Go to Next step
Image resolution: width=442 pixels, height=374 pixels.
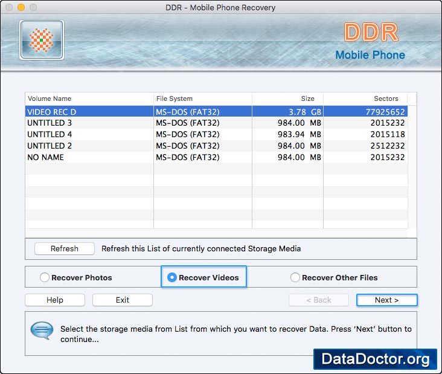coord(386,300)
